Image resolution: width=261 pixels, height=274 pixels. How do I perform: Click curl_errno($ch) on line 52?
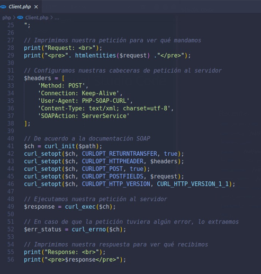tap(97, 229)
